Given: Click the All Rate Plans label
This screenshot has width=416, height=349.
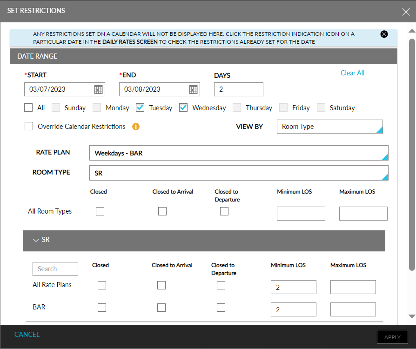Looking at the screenshot, I should pyautogui.click(x=52, y=285).
